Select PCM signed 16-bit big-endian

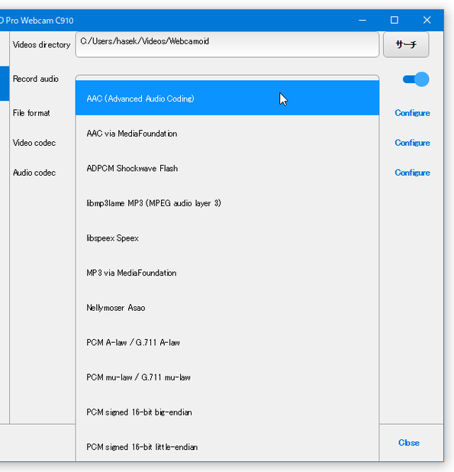(x=227, y=412)
